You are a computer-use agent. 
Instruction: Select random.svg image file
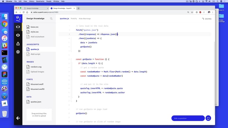click(x=36, y=67)
